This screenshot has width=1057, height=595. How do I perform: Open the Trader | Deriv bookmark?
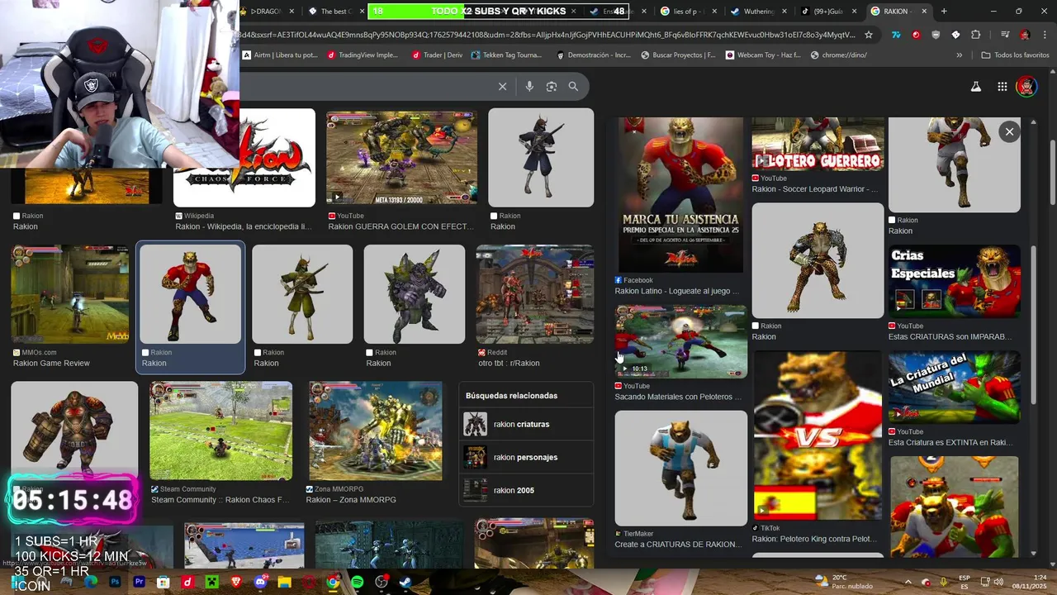click(438, 55)
